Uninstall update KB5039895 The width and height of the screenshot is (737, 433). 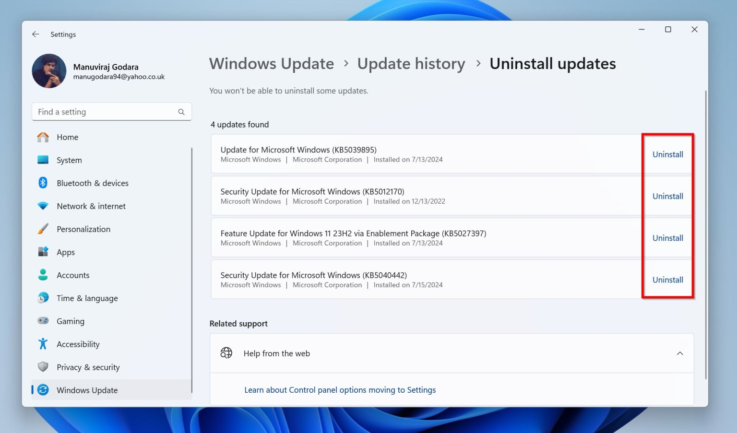[x=667, y=154]
